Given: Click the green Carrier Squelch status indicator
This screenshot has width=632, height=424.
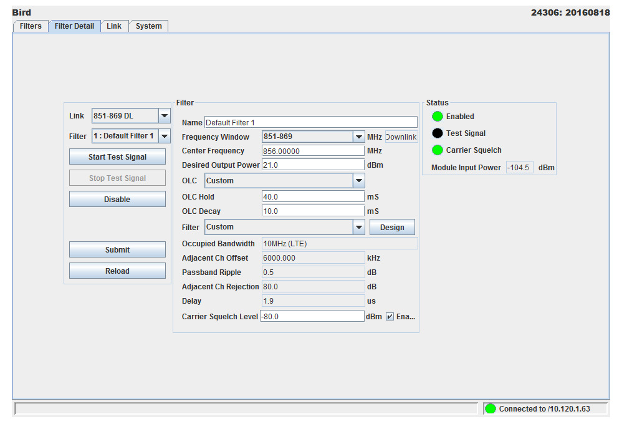Looking at the screenshot, I should 438,150.
